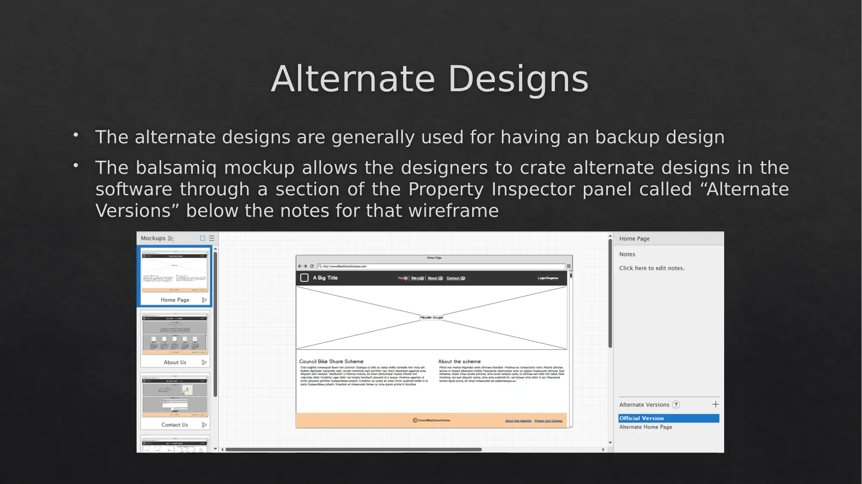862x484 pixels.
Task: Click the Home link in wireframe nav
Action: (x=402, y=278)
